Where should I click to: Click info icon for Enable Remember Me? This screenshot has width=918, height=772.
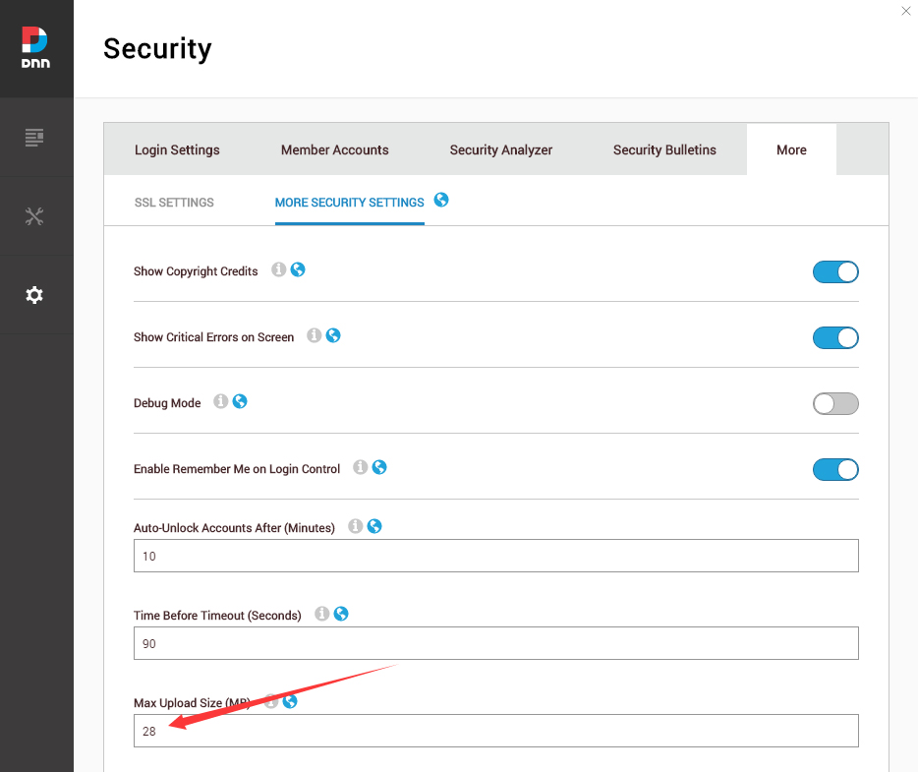(x=361, y=467)
